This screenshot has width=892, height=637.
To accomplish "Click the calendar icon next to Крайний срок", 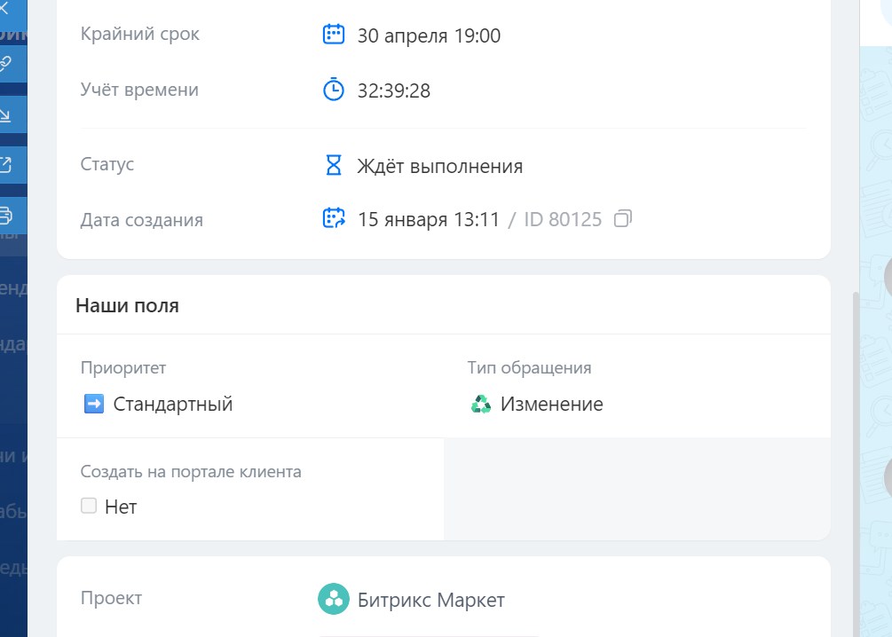I will pyautogui.click(x=332, y=34).
